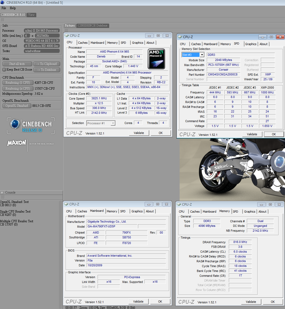
Task: Click CPU-Z icon in Memory window title bar
Action: pyautogui.click(x=179, y=205)
